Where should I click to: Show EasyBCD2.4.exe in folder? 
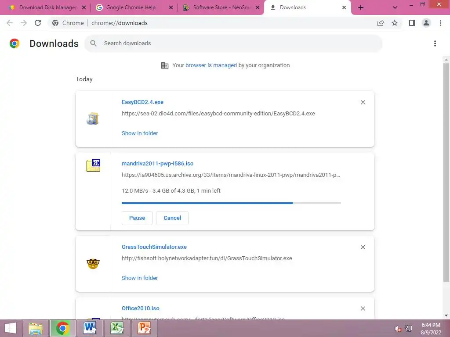coord(140,133)
